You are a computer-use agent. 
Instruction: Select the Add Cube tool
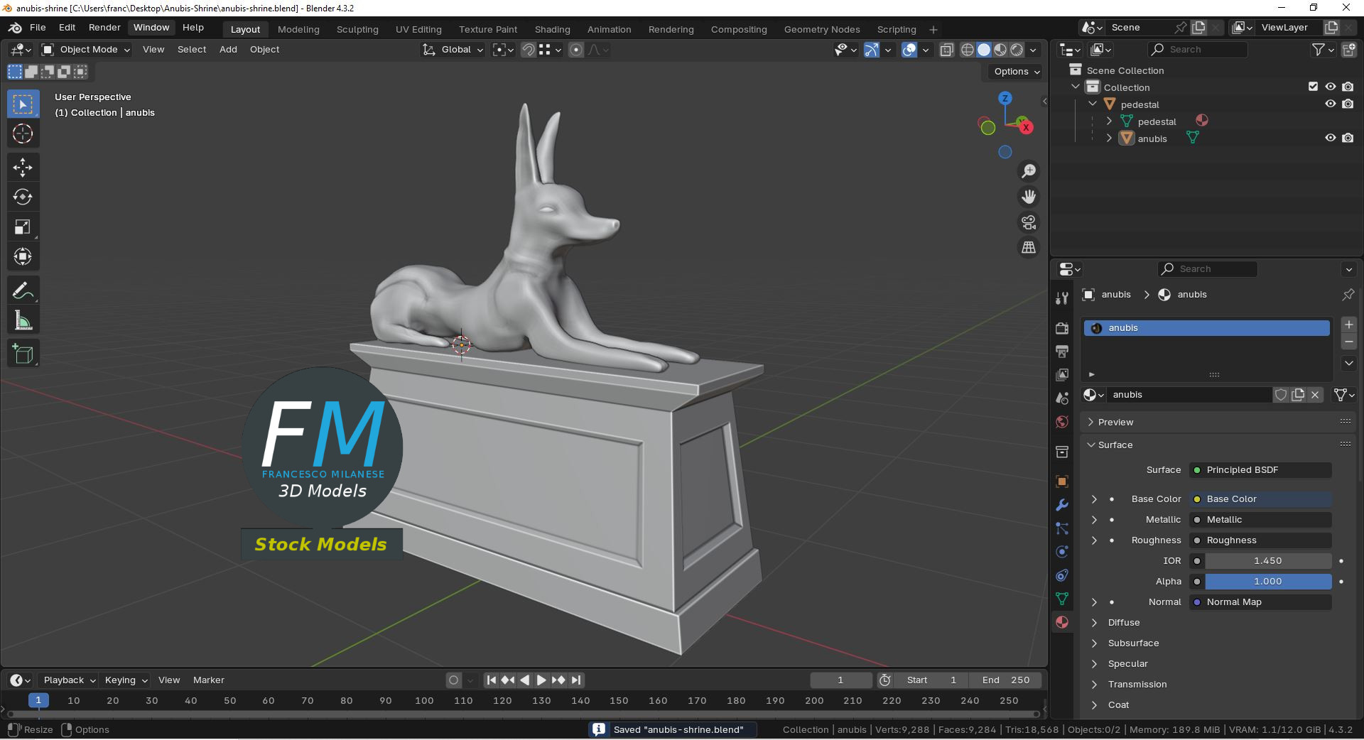[x=23, y=354]
